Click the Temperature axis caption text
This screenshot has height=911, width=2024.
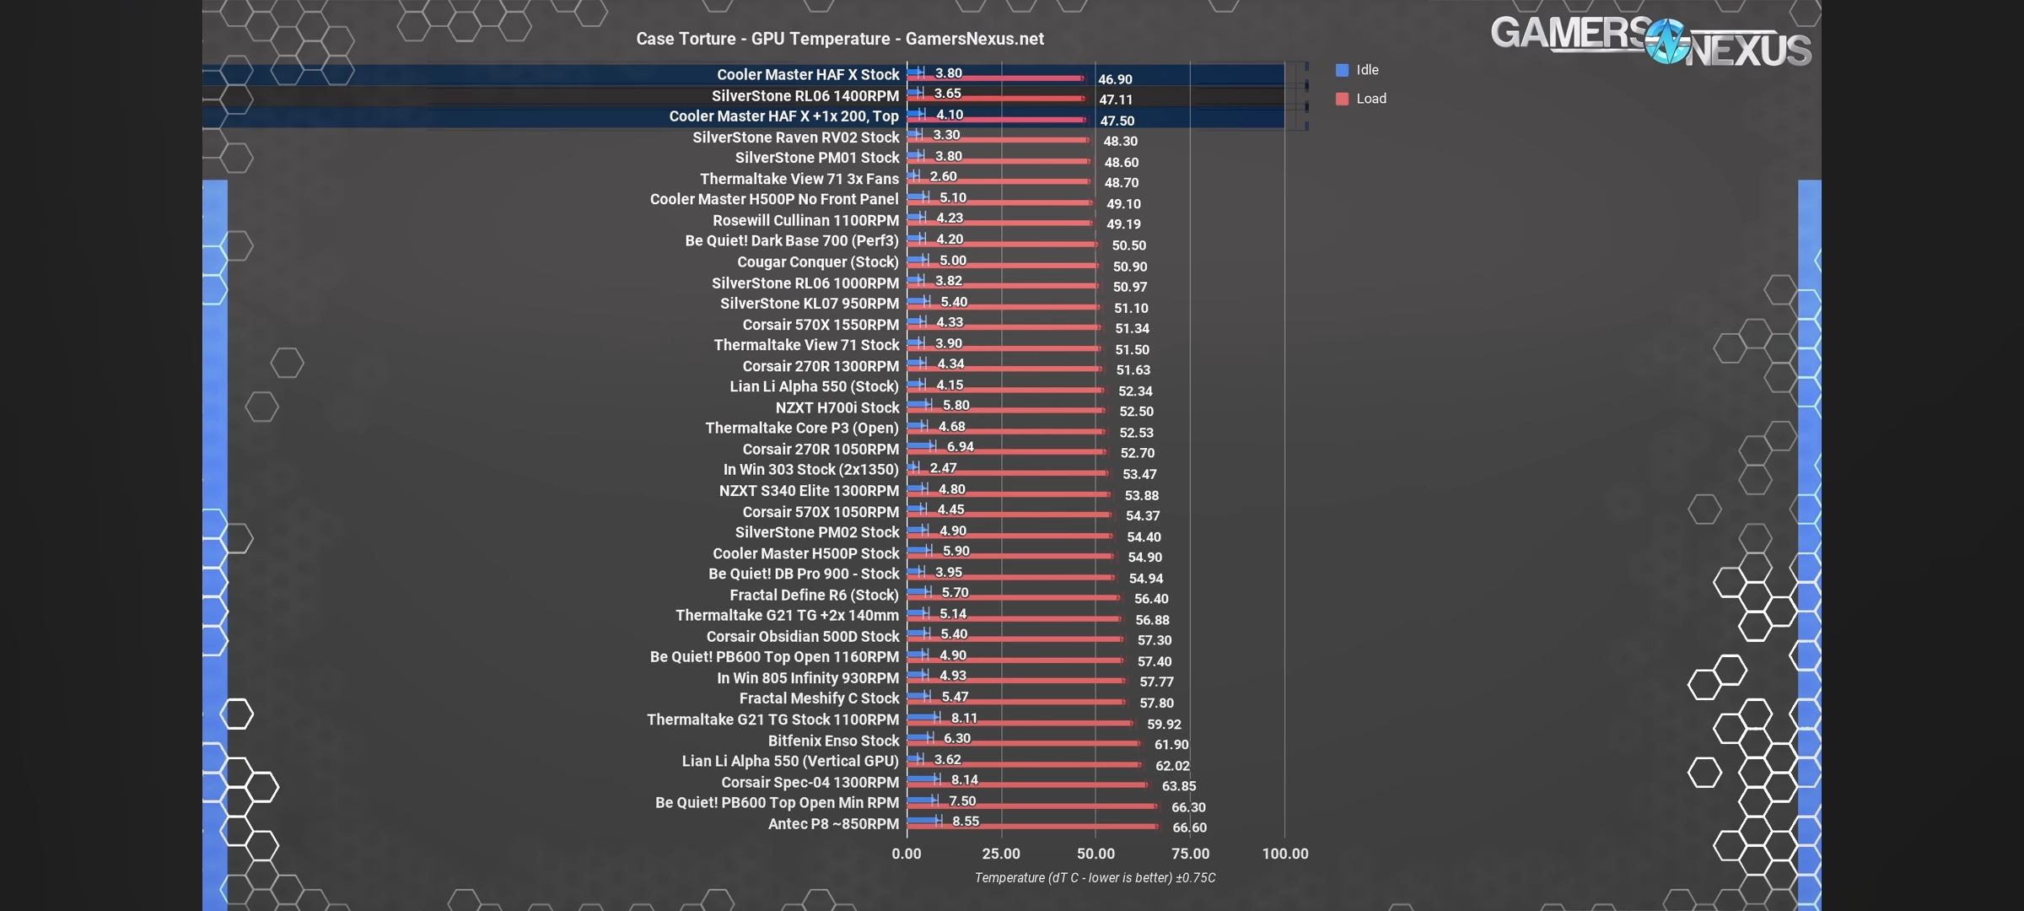[1095, 878]
